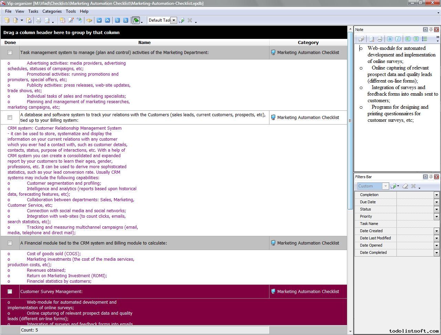Open the Tools menu
This screenshot has width=441, height=335.
[x=71, y=11]
